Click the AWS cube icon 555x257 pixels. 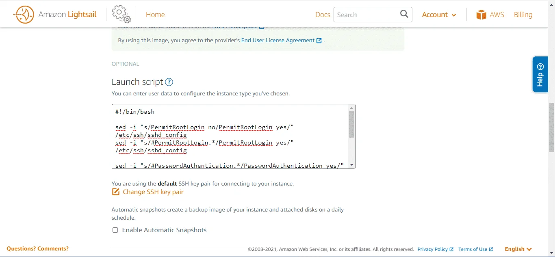coord(481,15)
